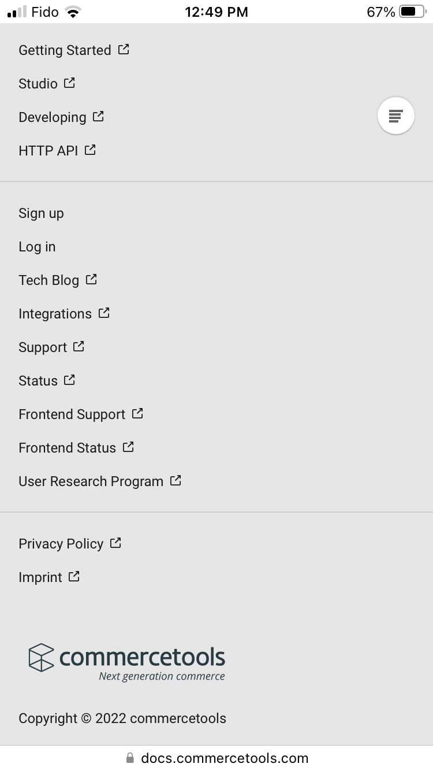Tap the clock in the status bar
Viewport: 433px width, 771px height.
[216, 12]
